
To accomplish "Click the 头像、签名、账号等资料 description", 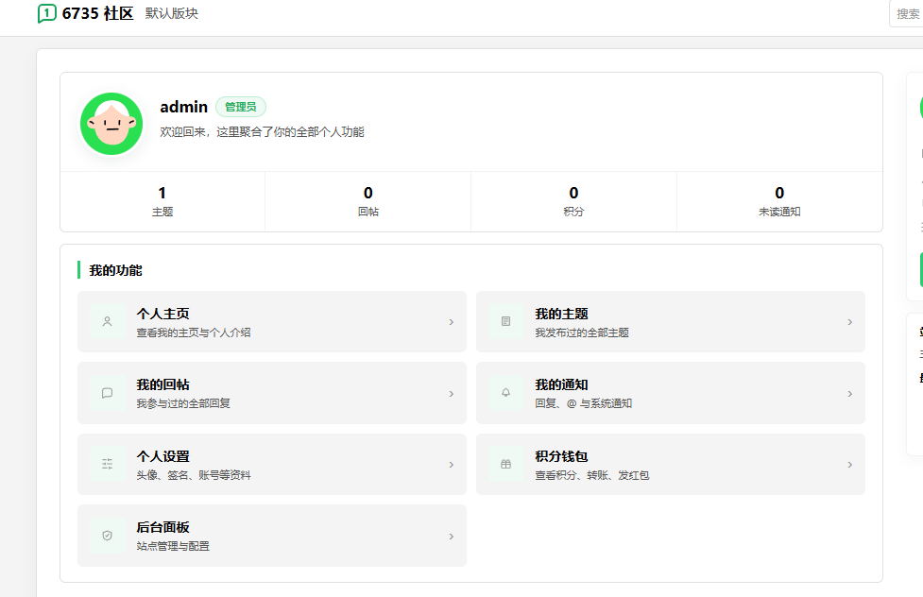I will coord(194,475).
